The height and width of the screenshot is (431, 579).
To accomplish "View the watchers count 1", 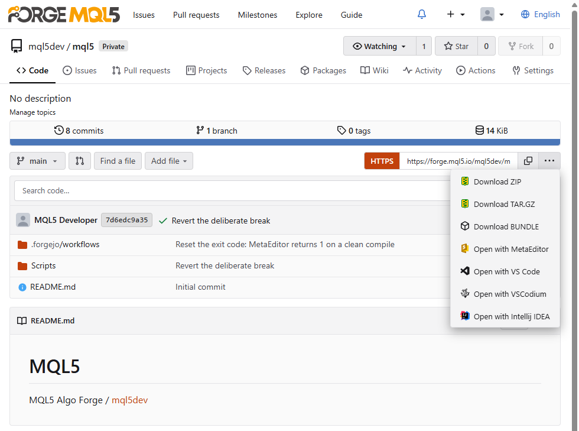I will point(424,46).
